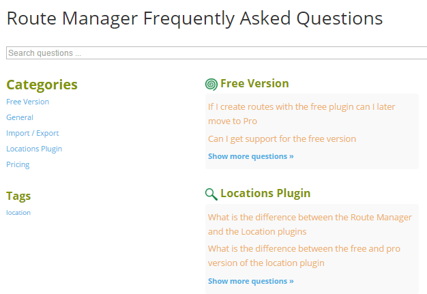Click the Free Version section heading

(x=254, y=83)
